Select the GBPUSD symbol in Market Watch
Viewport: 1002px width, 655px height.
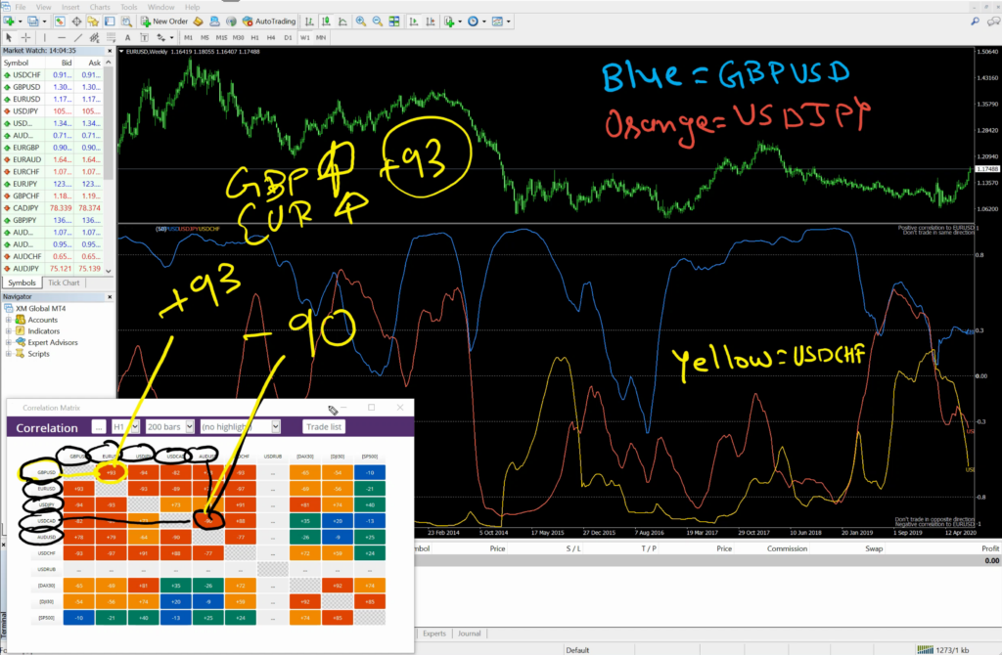click(x=29, y=86)
